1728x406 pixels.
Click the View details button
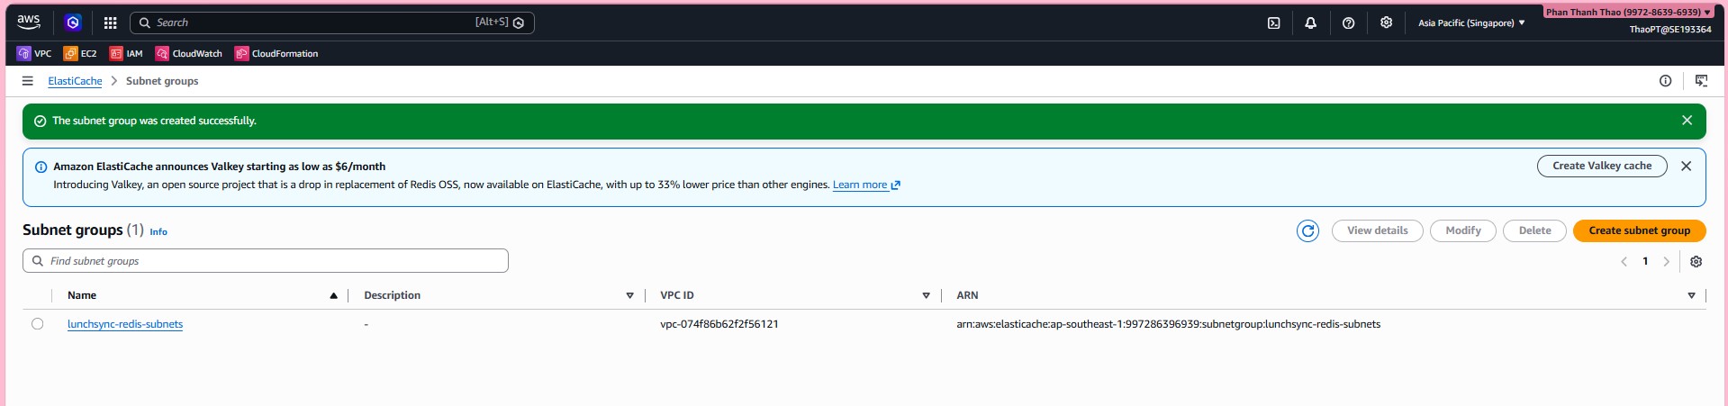point(1377,230)
